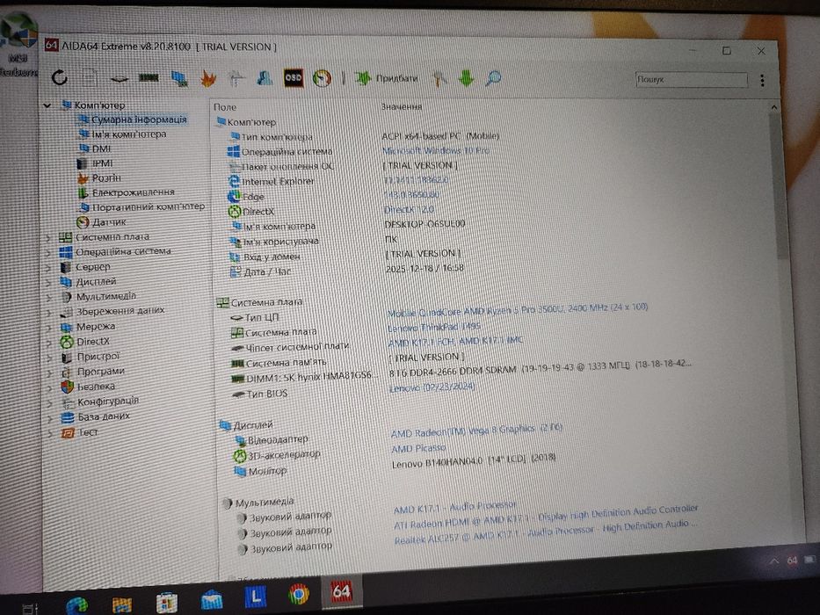Open Портативний комп'ютер tree item
Viewport: 820px width, 615px height.
coord(142,207)
